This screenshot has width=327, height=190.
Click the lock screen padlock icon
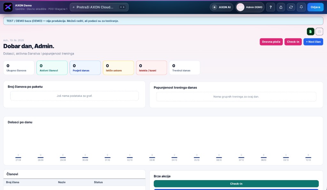pos(281,7)
